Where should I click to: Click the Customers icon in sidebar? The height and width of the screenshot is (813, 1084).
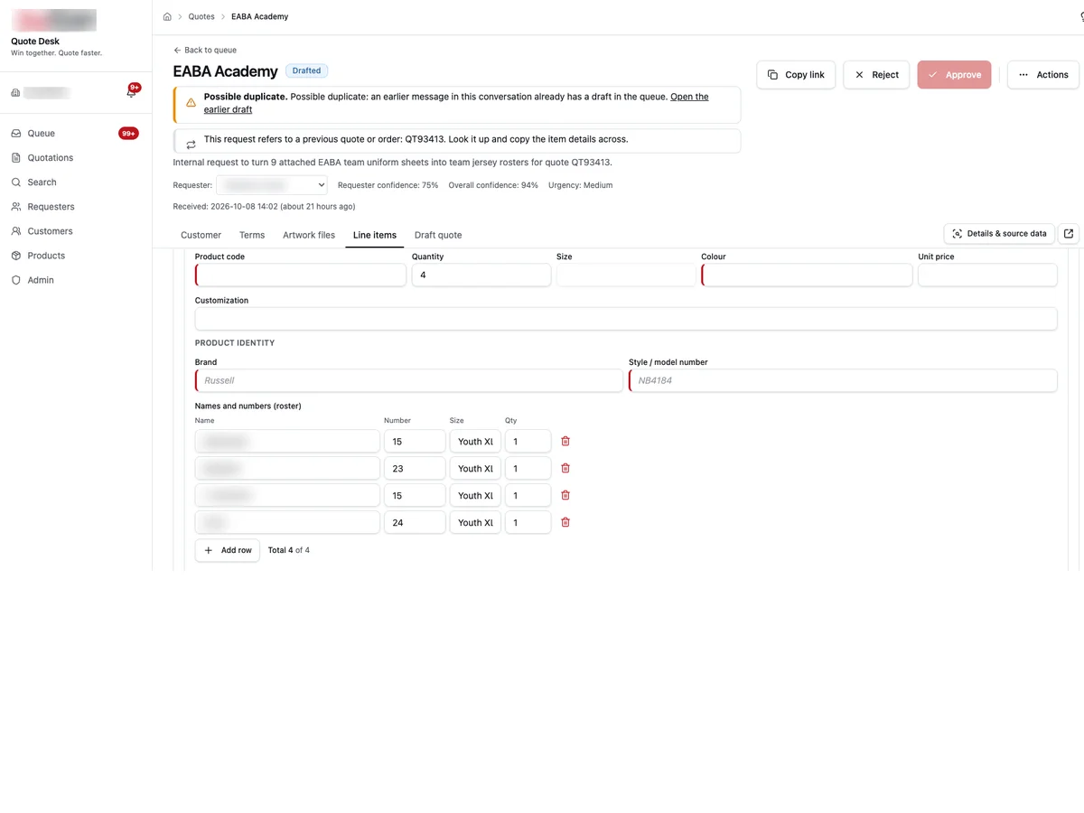tap(16, 231)
